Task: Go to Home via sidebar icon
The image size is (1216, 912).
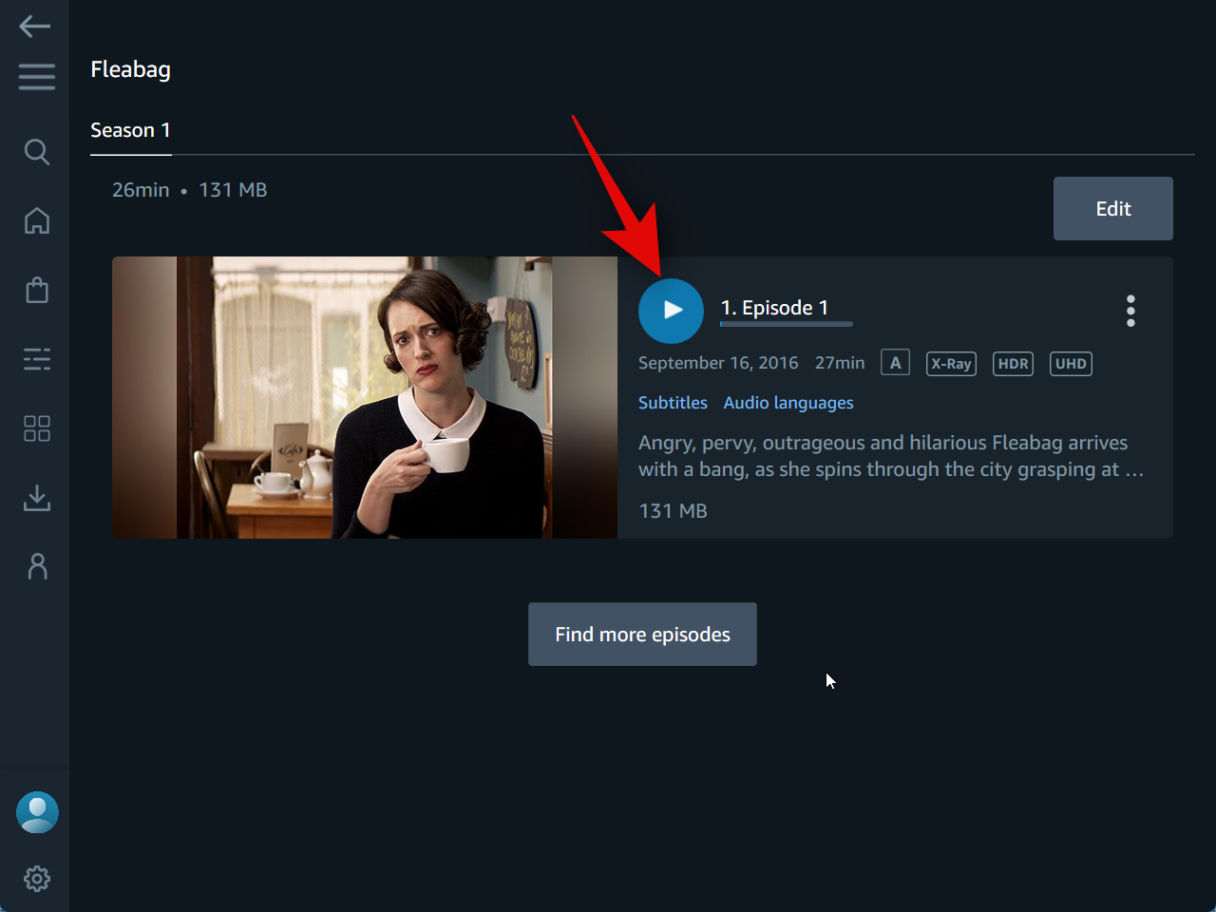Action: coord(36,220)
